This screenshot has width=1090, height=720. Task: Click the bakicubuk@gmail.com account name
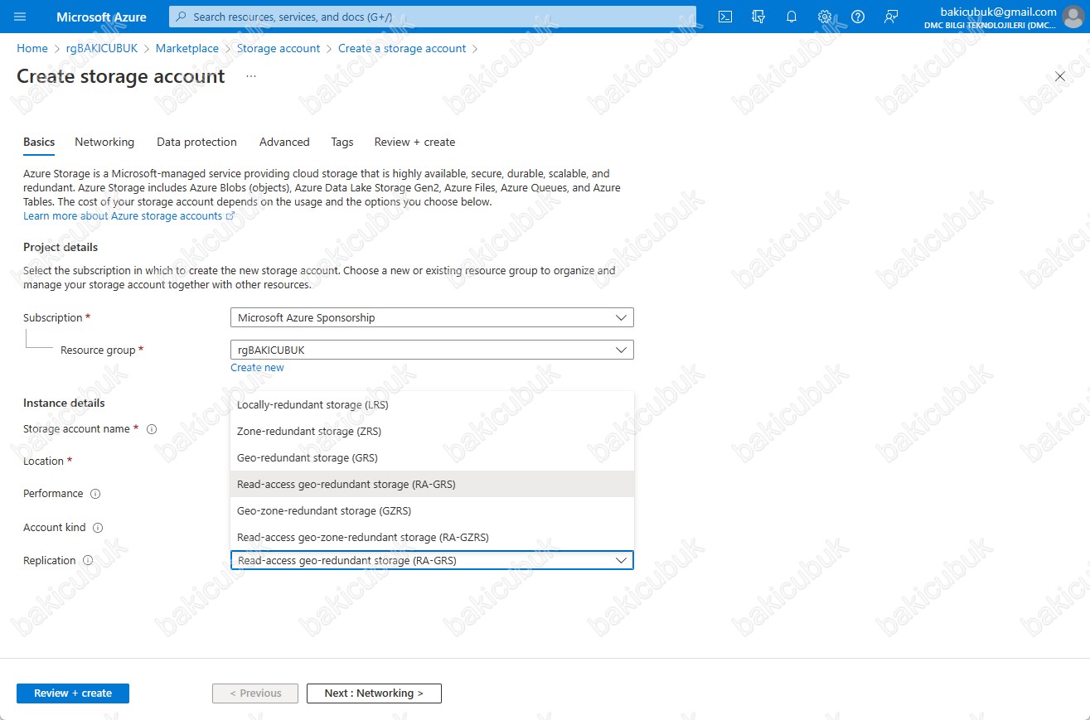point(998,12)
